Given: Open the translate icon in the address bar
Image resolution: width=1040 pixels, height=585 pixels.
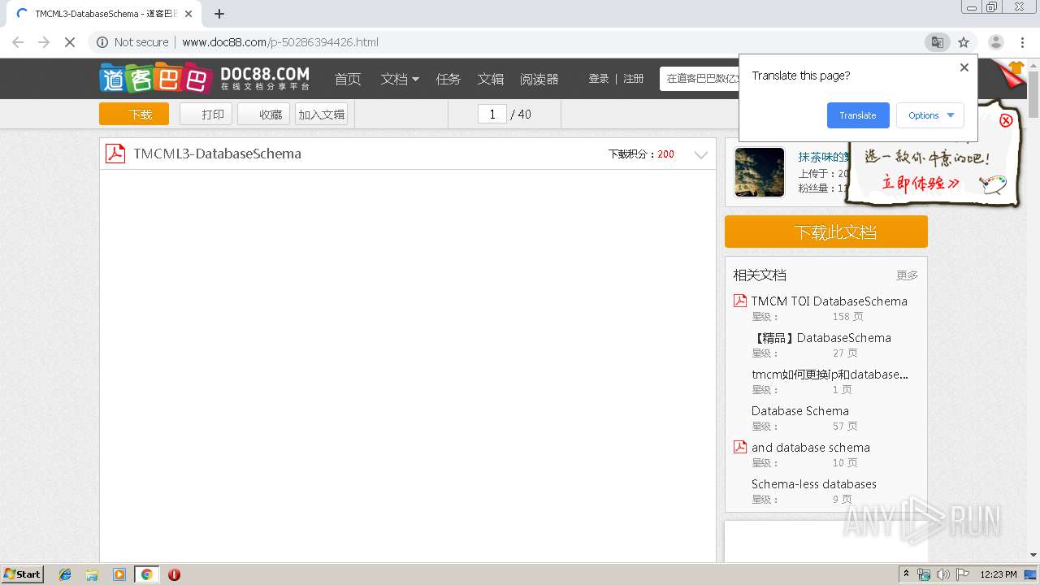Looking at the screenshot, I should pos(938,42).
